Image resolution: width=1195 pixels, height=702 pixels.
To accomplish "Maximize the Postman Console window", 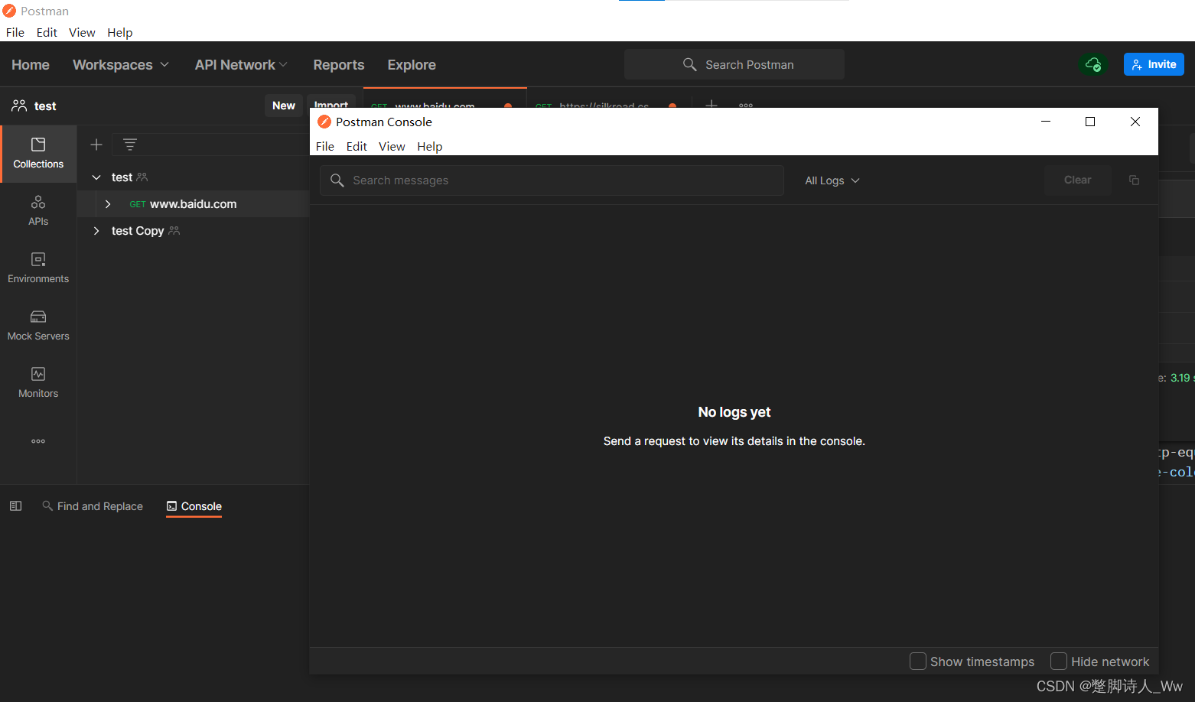I will (1090, 122).
